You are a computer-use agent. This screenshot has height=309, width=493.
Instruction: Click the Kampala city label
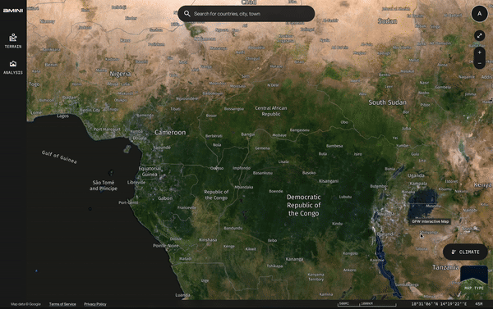(418, 184)
